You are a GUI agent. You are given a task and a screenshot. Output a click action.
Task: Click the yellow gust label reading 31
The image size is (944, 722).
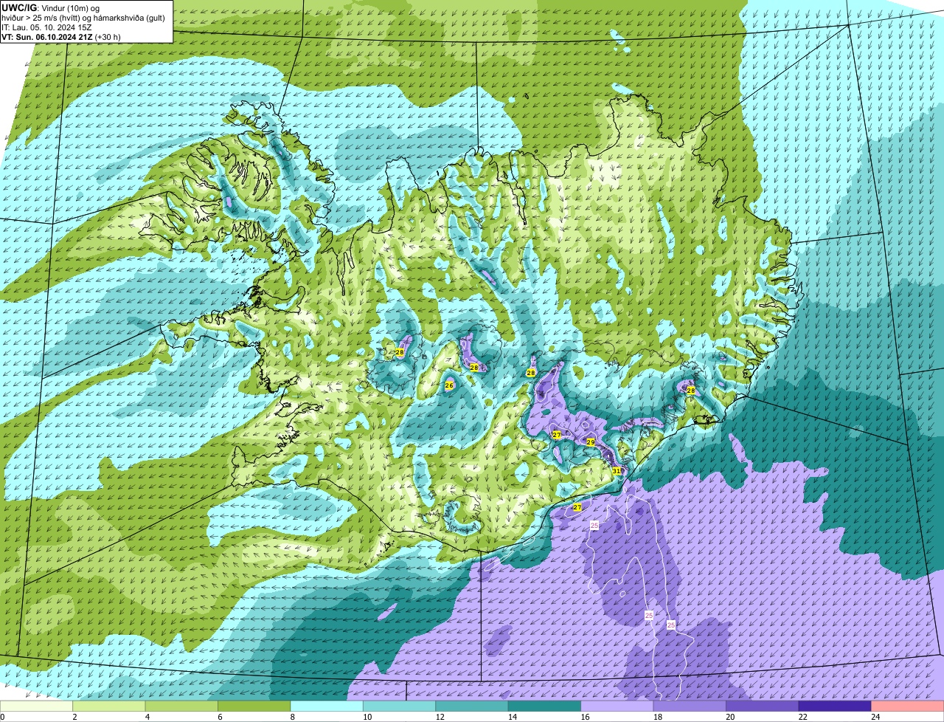tap(616, 471)
